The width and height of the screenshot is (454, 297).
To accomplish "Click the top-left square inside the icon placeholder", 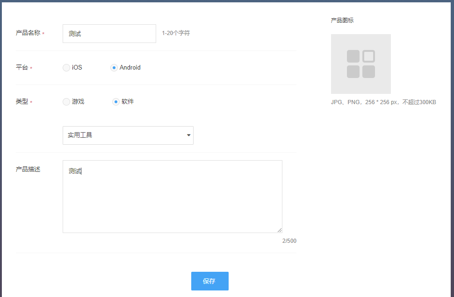I will (x=353, y=57).
